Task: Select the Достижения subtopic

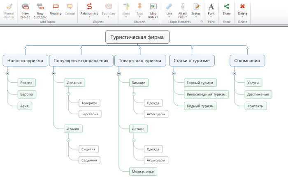Action: (x=258, y=94)
